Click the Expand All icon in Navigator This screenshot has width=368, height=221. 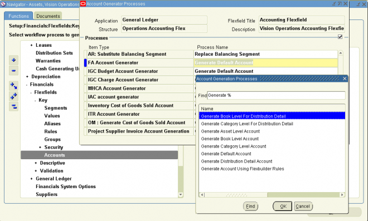tap(13, 96)
